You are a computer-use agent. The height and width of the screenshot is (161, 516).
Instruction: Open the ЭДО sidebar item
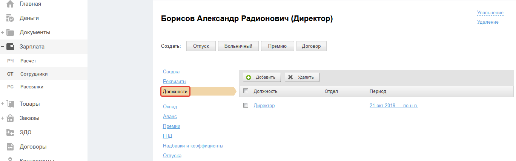26,132
